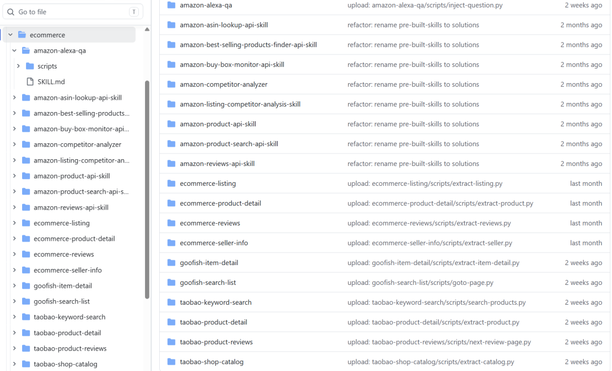612x371 pixels.
Task: Click scripts folder icon in the tree
Action: 30,66
